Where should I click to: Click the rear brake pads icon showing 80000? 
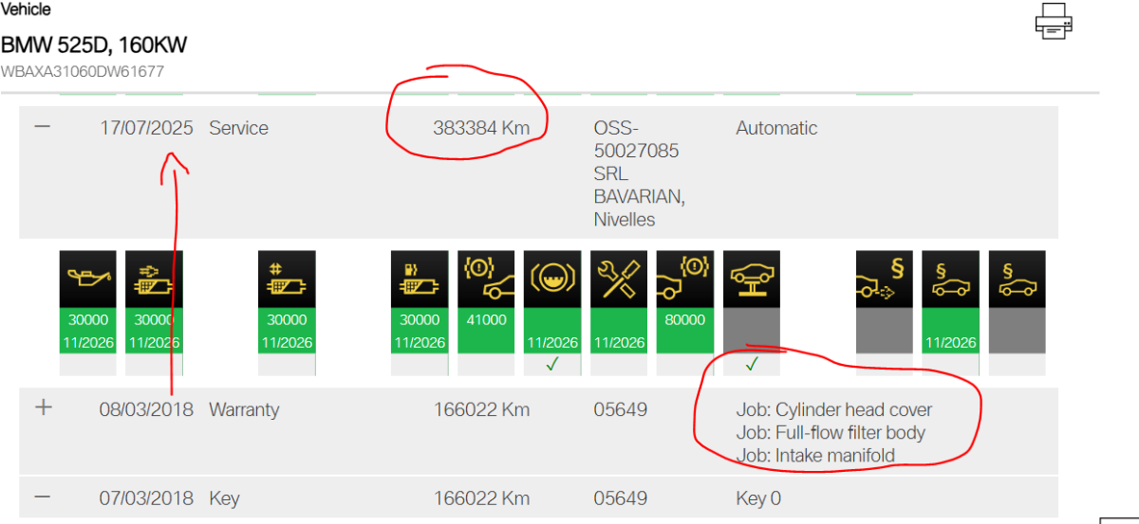[685, 279]
